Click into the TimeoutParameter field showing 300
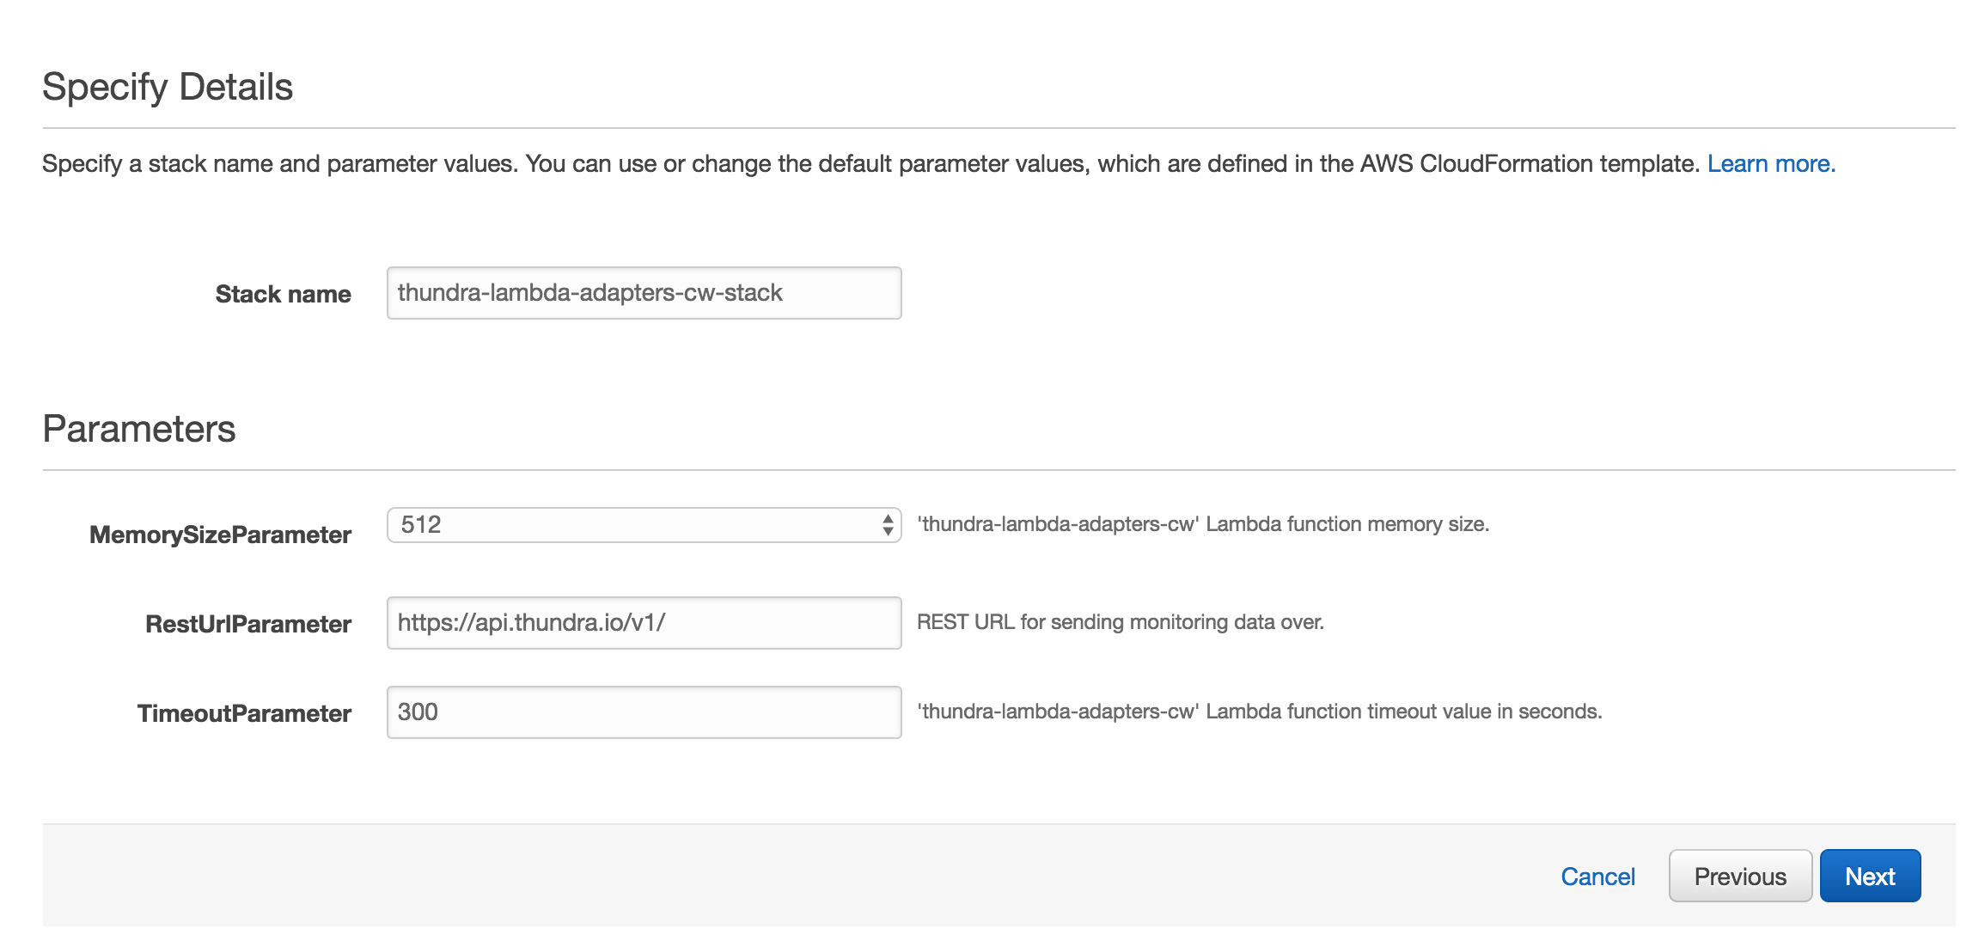This screenshot has width=1985, height=947. pyautogui.click(x=644, y=712)
